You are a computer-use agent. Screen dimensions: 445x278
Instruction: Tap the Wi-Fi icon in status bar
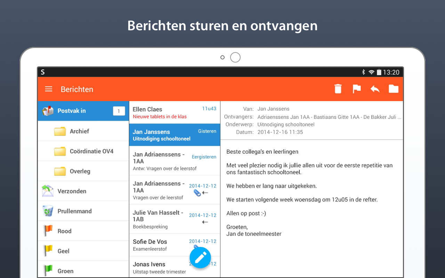pyautogui.click(x=371, y=72)
